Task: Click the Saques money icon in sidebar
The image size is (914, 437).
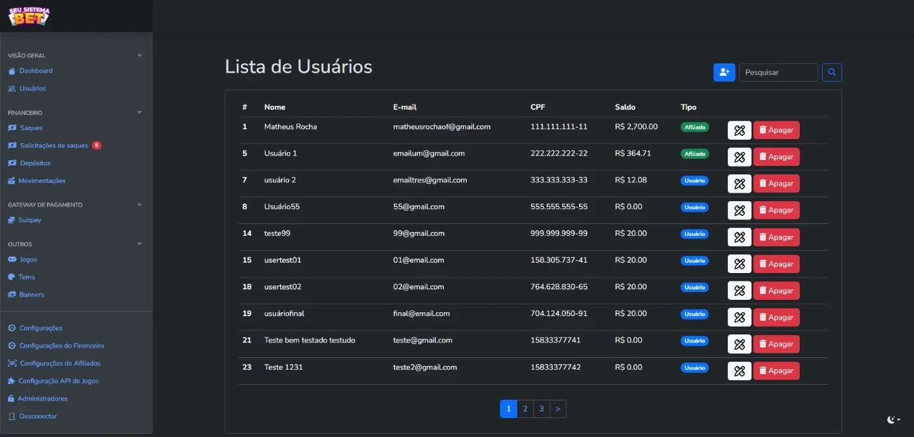Action: [x=12, y=128]
